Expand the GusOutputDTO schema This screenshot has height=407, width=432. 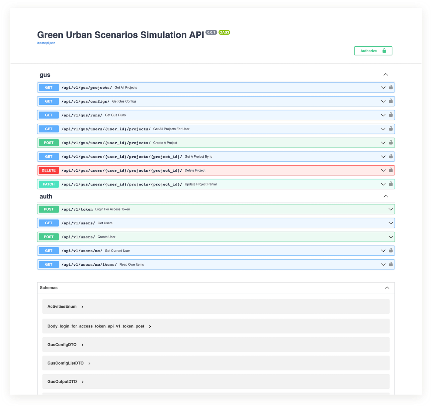(x=83, y=382)
